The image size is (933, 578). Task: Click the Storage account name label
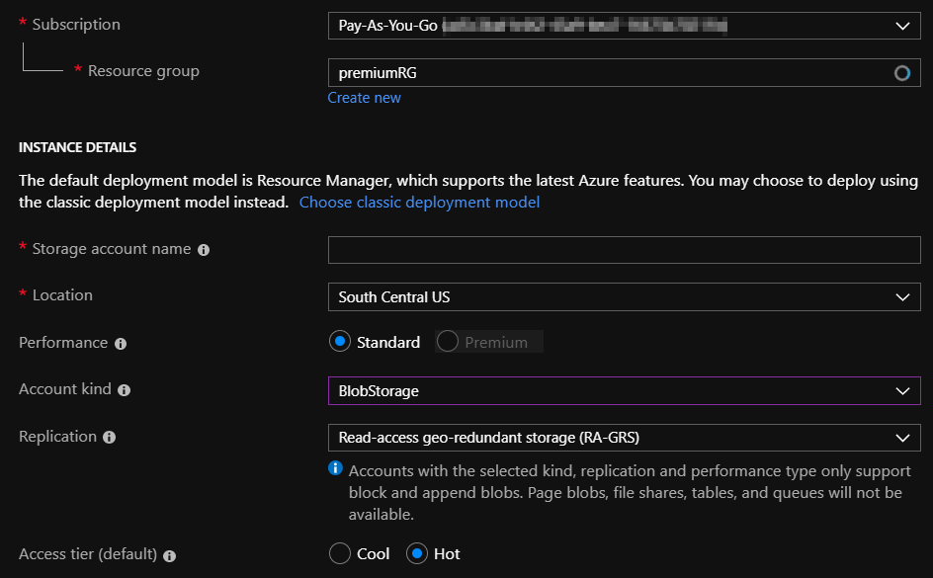[x=111, y=249]
